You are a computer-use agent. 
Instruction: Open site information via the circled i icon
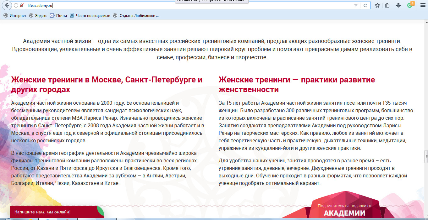point(16,5)
